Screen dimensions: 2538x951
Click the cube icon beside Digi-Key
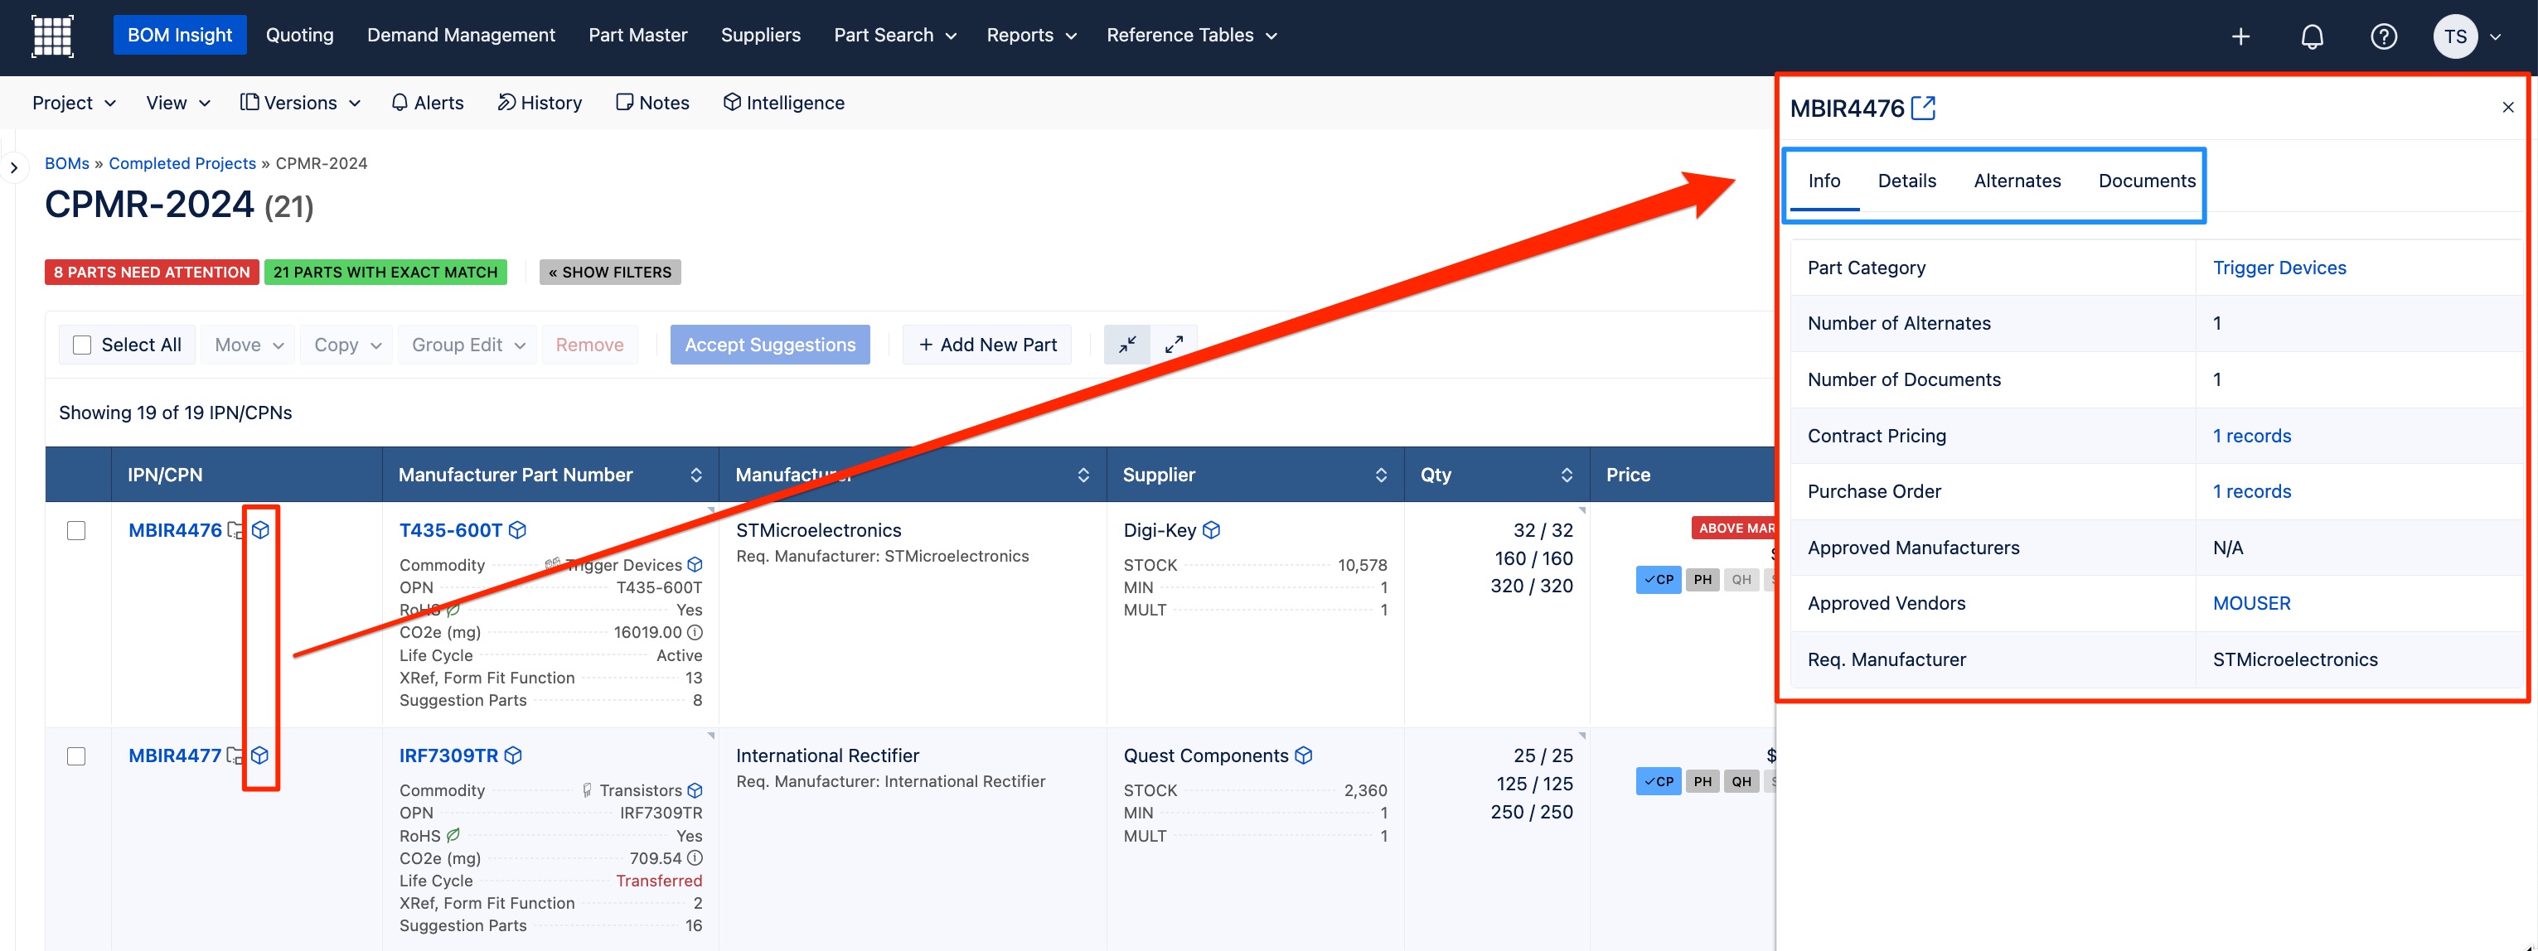[x=1212, y=529]
